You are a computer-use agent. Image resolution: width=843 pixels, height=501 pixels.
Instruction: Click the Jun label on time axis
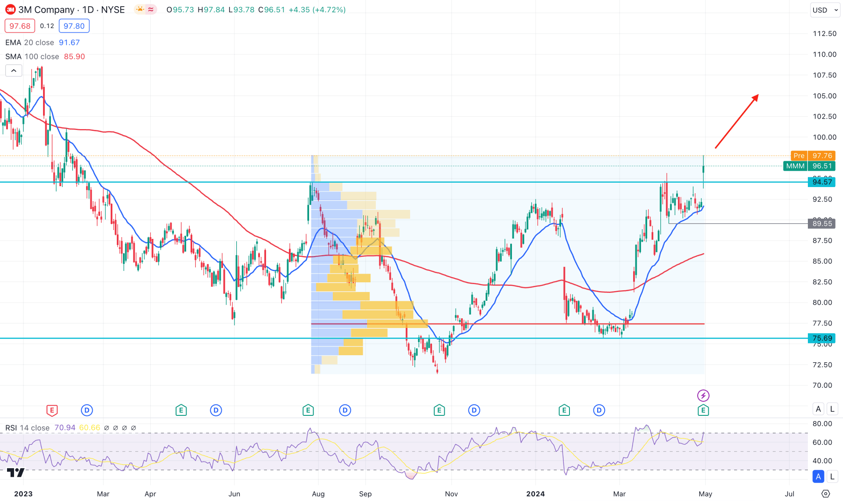pos(234,494)
